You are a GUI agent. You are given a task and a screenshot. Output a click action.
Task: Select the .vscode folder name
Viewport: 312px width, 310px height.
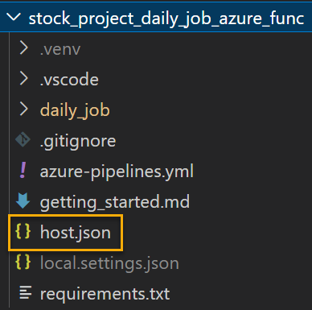coord(69,80)
